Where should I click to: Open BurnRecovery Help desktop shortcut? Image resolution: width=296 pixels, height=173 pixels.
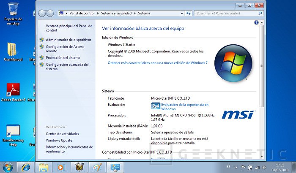13,135
